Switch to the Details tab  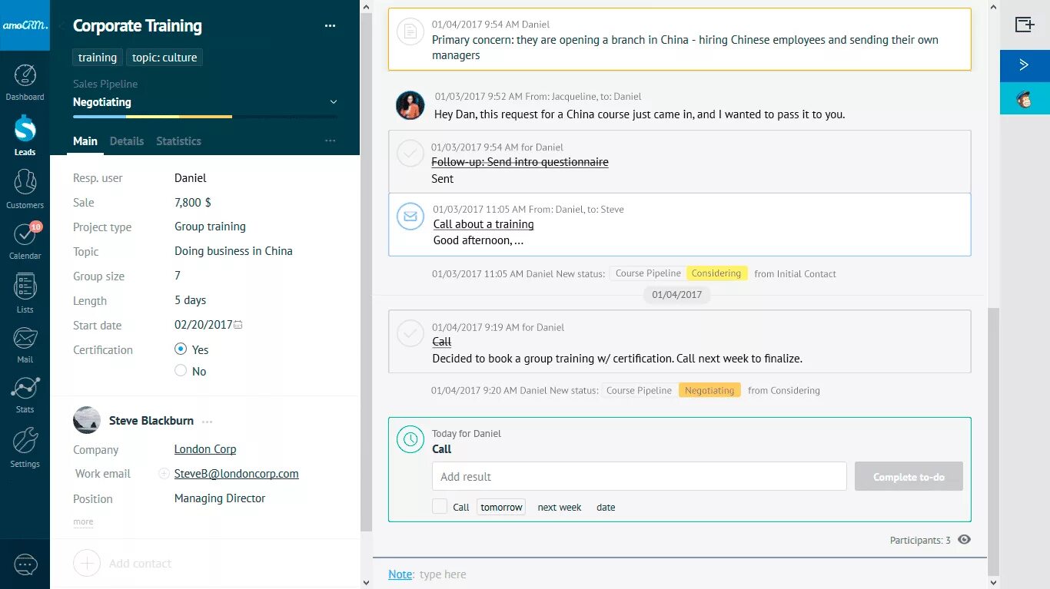pos(127,141)
